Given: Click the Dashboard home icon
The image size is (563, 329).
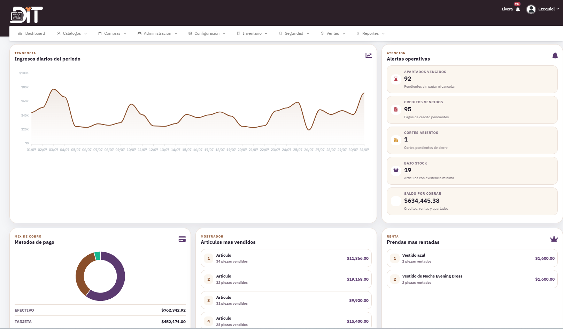Looking at the screenshot, I should [x=20, y=34].
